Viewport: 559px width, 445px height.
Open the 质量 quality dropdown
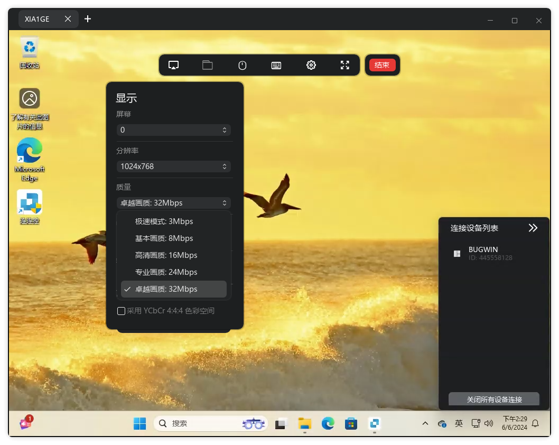174,203
